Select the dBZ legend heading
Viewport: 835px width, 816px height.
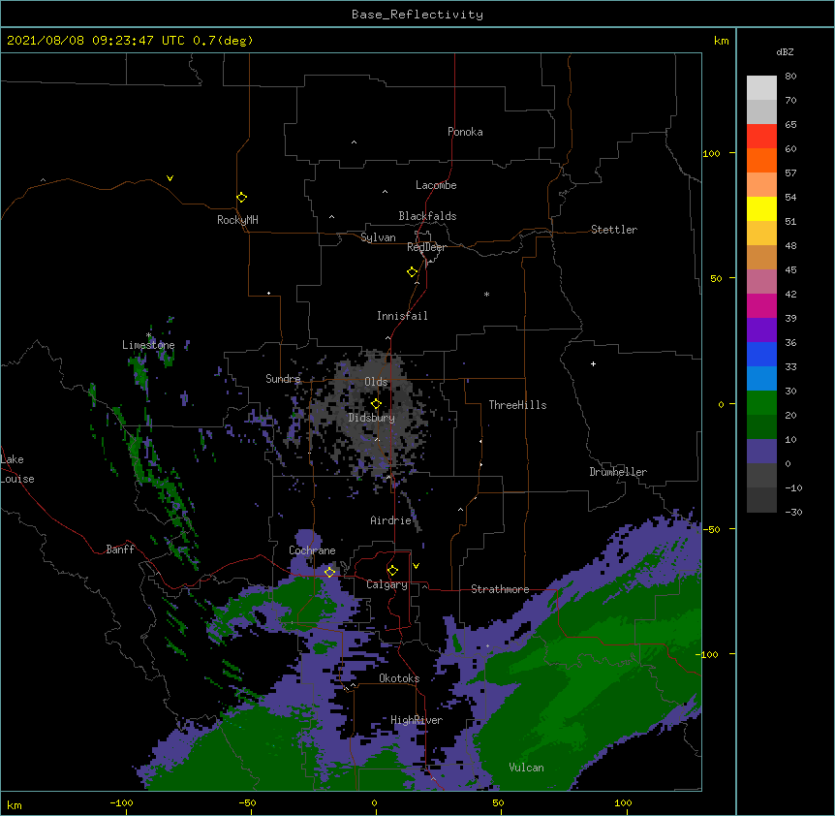click(785, 51)
